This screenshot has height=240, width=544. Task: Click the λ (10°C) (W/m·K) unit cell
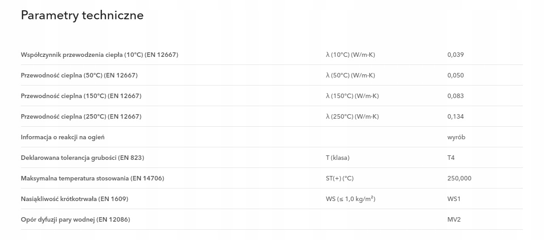tap(350, 55)
